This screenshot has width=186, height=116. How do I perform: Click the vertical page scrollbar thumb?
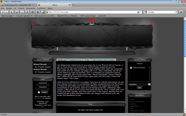[x=185, y=38]
